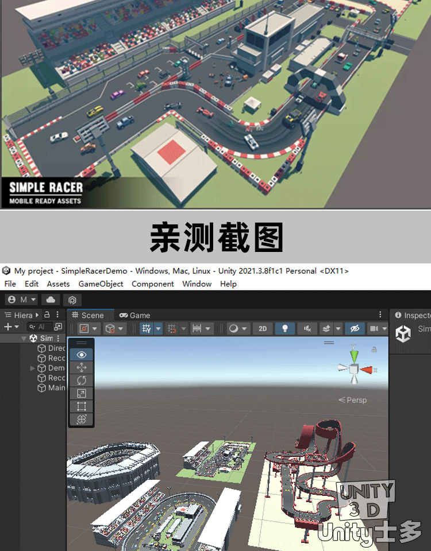Toggle the orientation gizmo lock icon

[x=374, y=350]
